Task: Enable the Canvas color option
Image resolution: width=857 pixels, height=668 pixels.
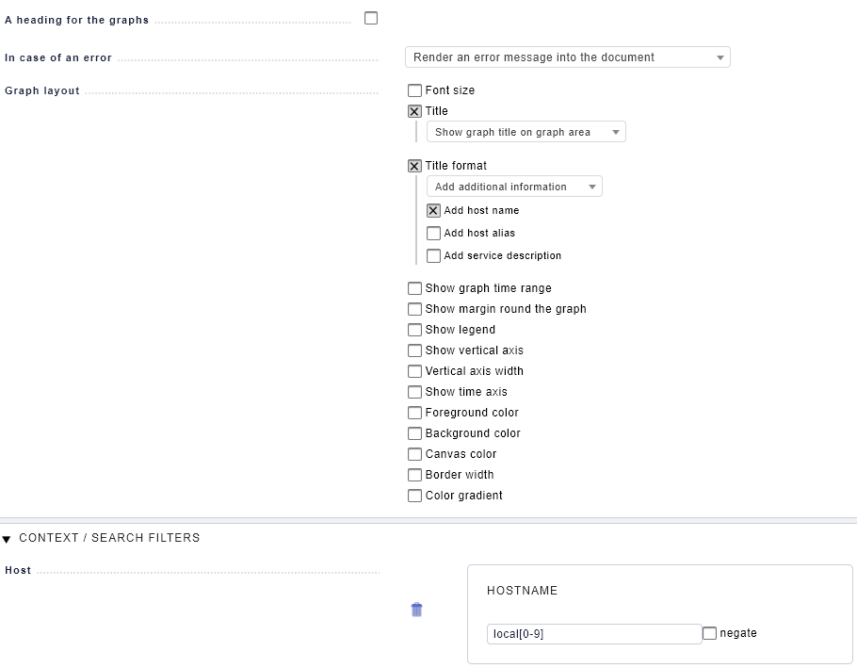Action: pyautogui.click(x=414, y=454)
